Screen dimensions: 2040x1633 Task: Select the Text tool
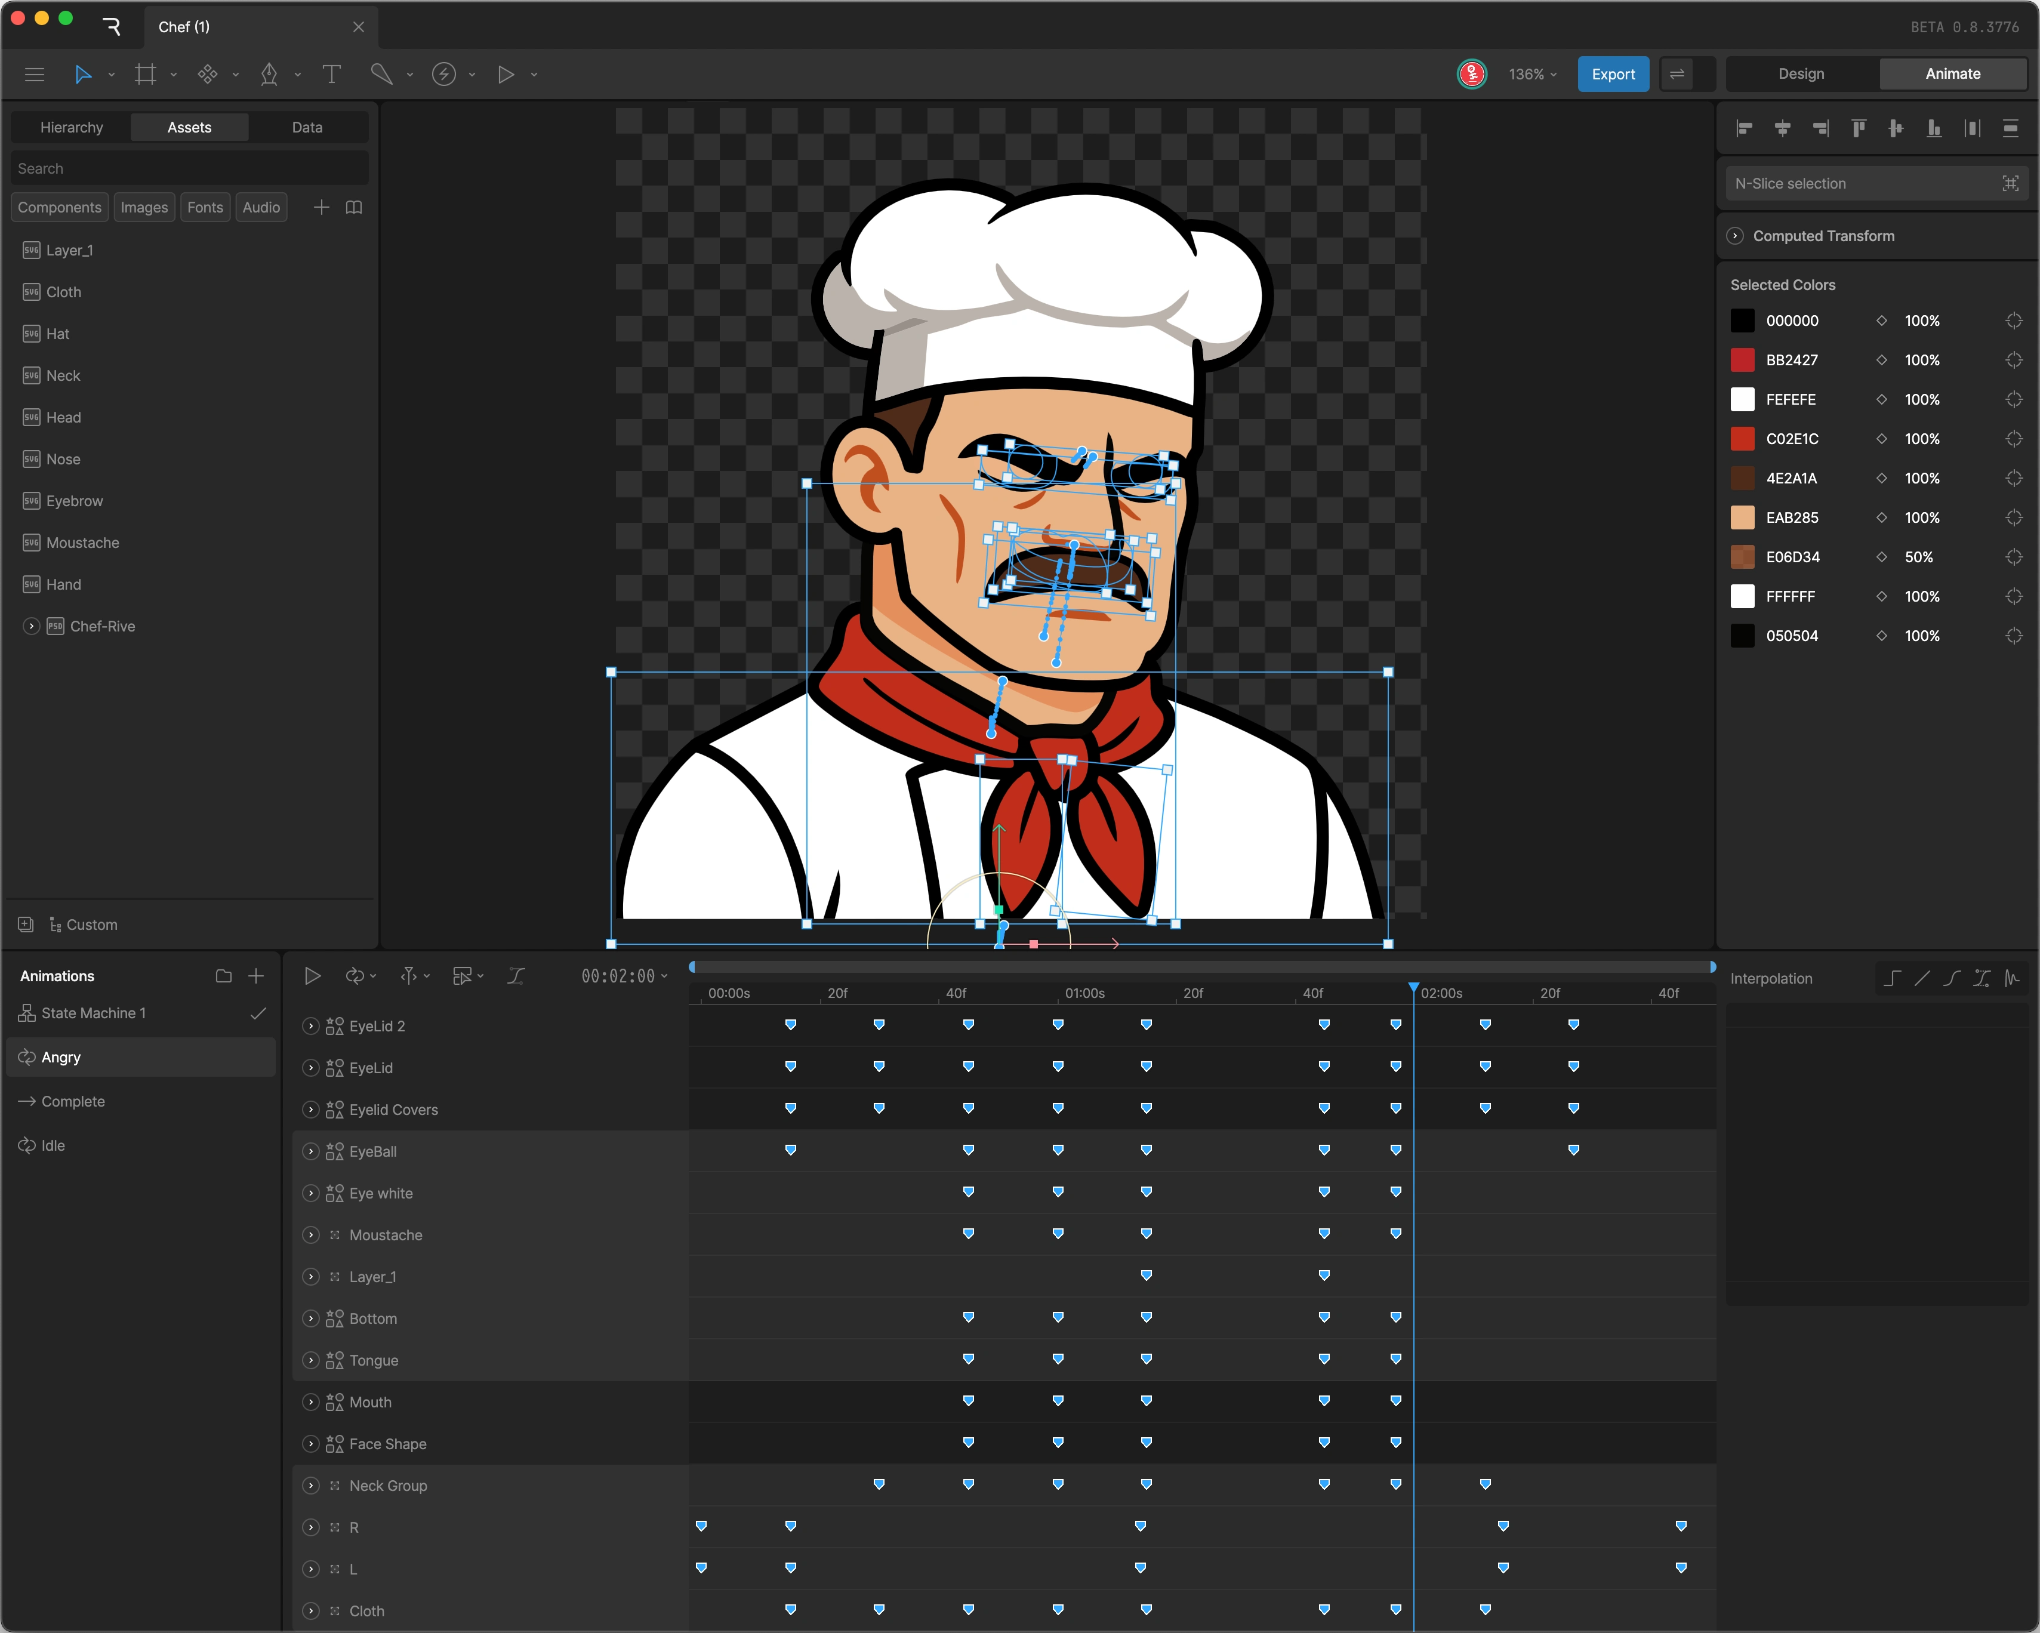(x=331, y=74)
